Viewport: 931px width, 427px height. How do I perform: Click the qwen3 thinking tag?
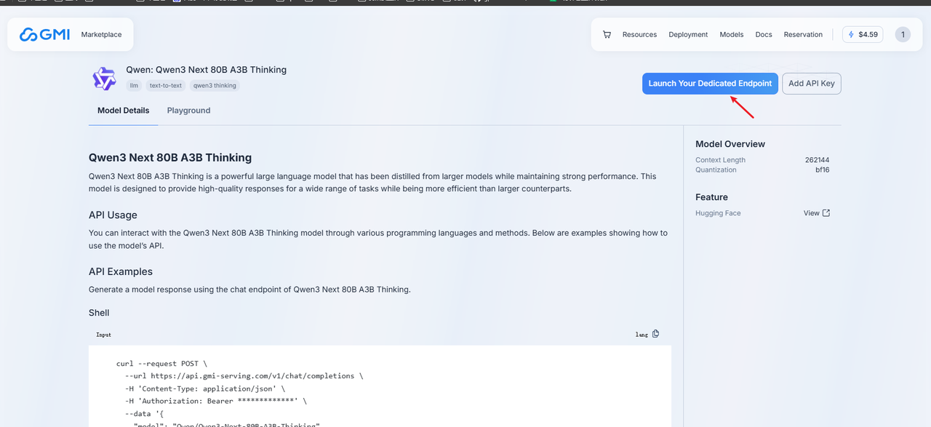215,85
